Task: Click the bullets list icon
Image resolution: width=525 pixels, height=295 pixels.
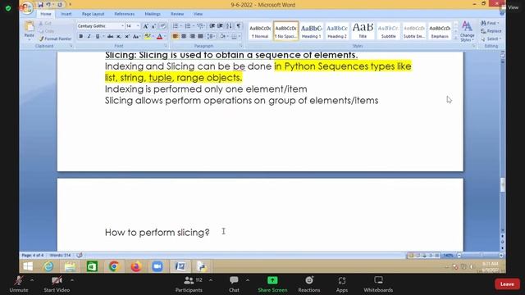Action: [176, 26]
